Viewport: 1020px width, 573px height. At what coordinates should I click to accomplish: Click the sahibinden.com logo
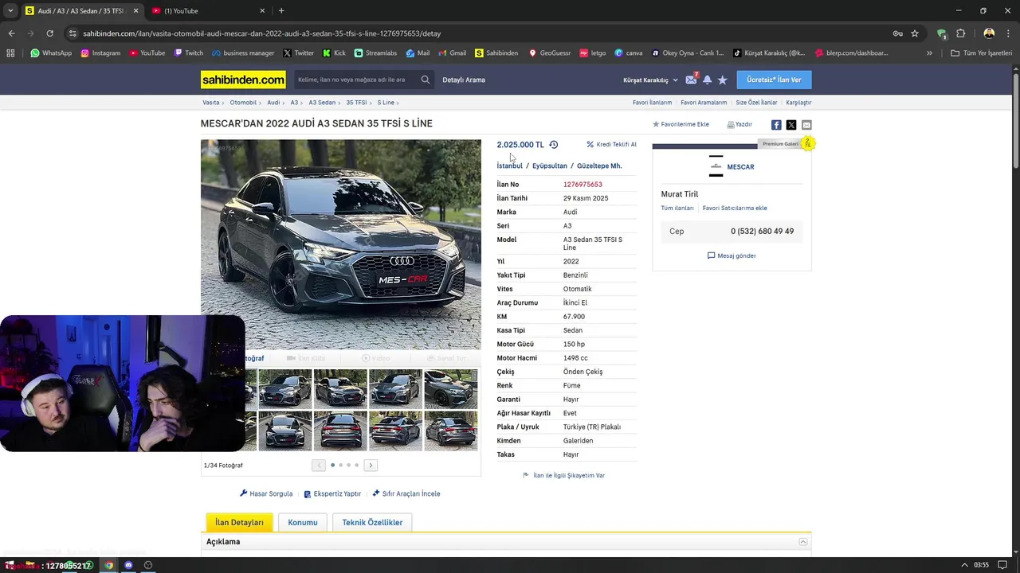(243, 80)
